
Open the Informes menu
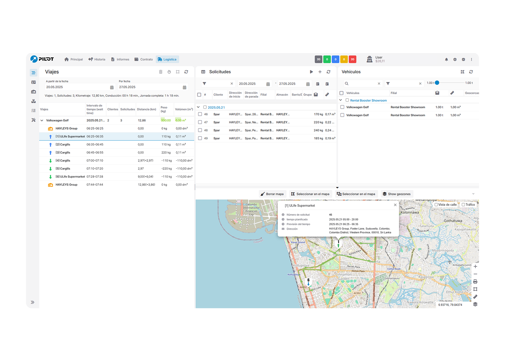(120, 60)
